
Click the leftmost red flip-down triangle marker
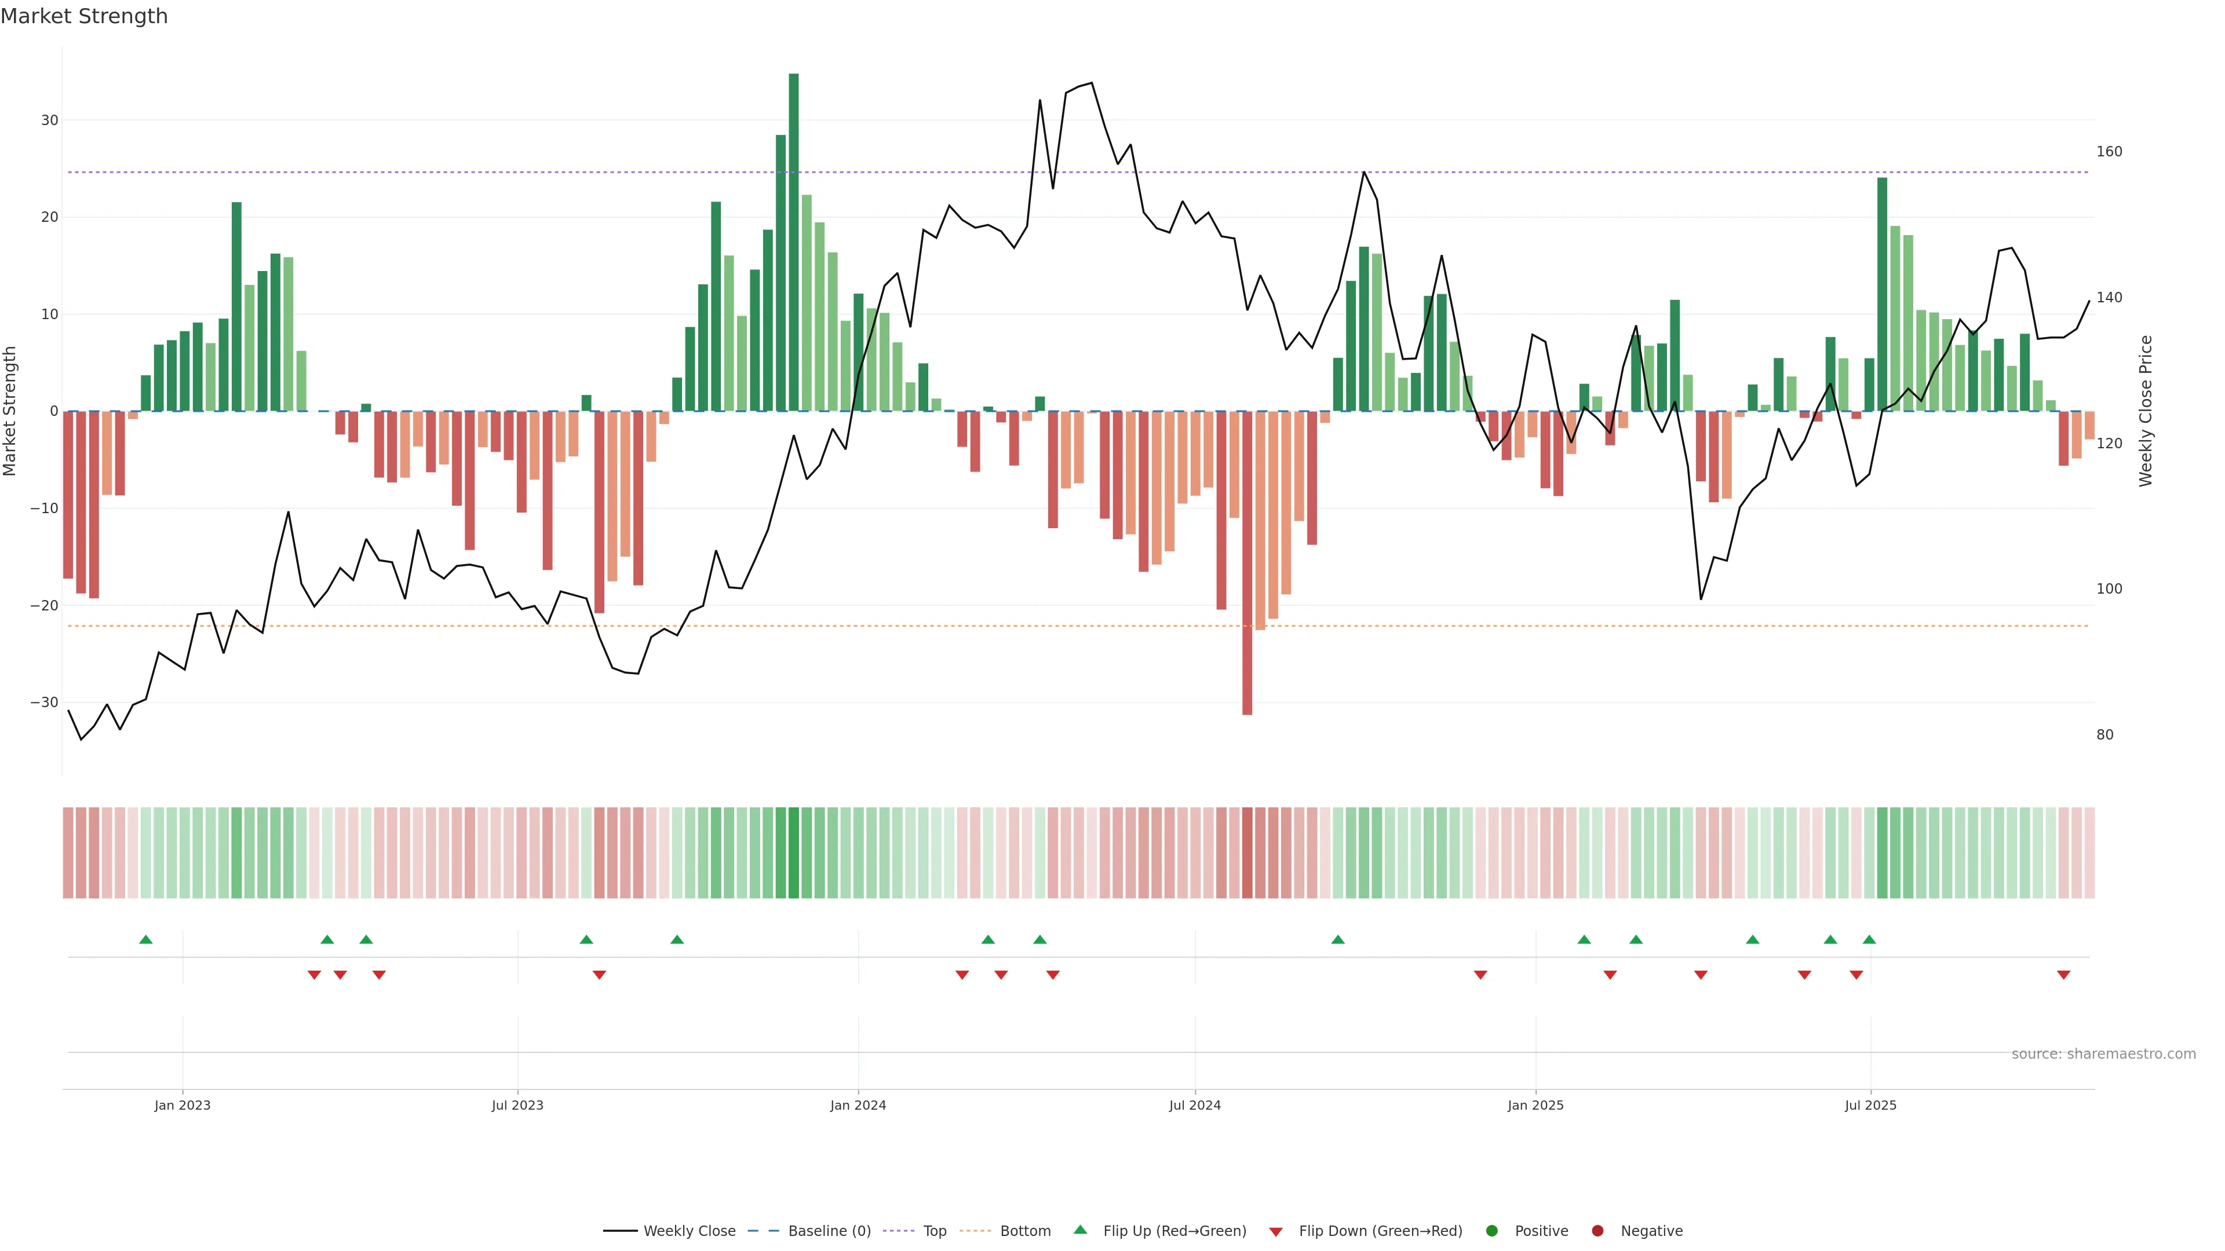(315, 975)
